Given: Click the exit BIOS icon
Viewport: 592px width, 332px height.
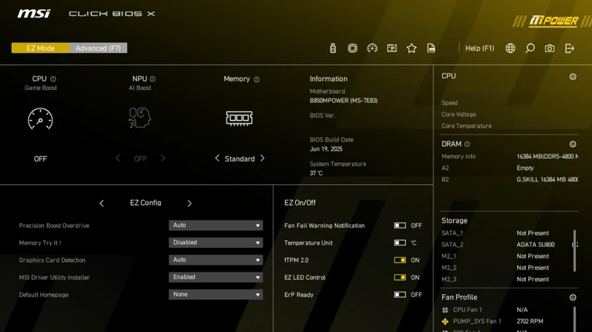Looking at the screenshot, I should click(570, 48).
